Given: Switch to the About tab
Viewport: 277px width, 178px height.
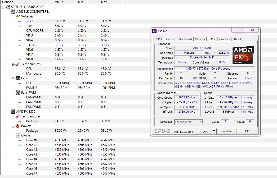Looking at the screenshot, I should [237, 39].
